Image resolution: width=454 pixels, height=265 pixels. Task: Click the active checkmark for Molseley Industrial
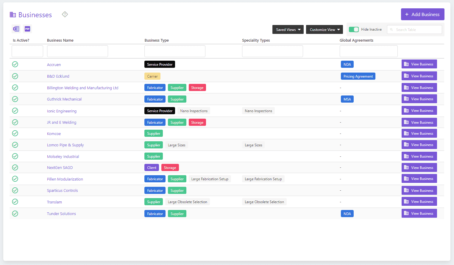pos(15,156)
